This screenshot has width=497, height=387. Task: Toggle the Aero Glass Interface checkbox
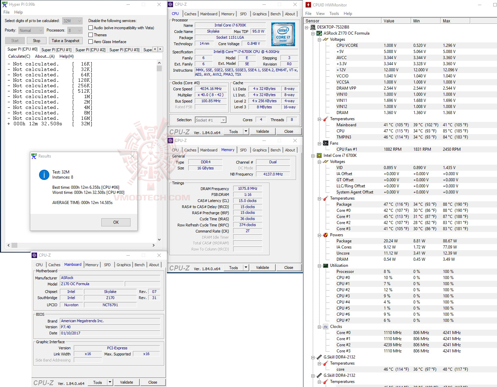[90, 42]
